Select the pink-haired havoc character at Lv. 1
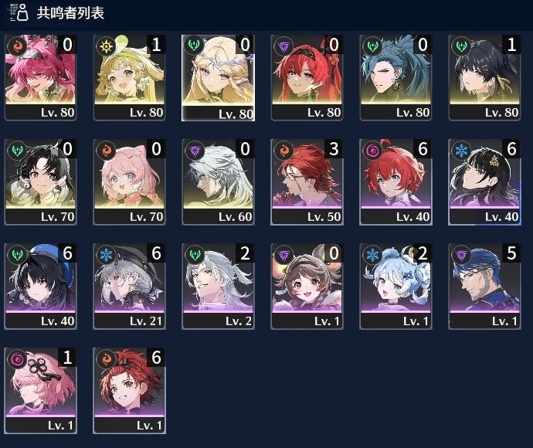Image resolution: width=533 pixels, height=448 pixels. pyautogui.click(x=40, y=391)
